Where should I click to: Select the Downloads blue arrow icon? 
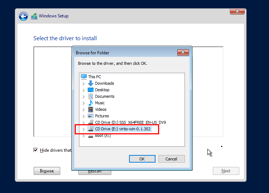(x=91, y=83)
